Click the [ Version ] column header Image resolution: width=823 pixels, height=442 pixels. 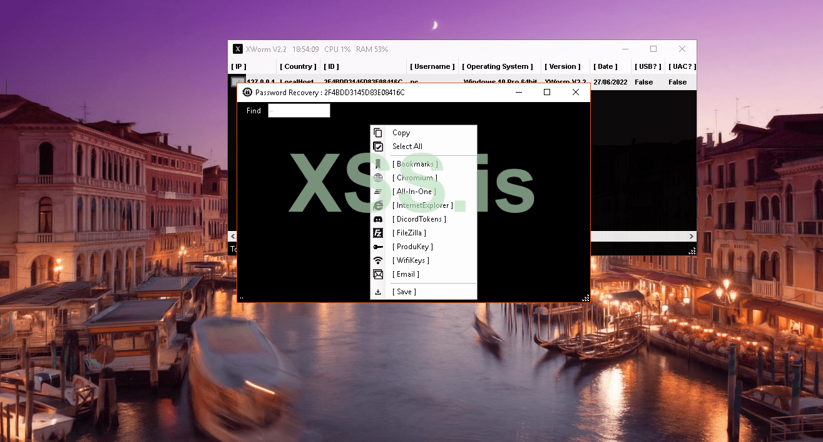click(563, 66)
